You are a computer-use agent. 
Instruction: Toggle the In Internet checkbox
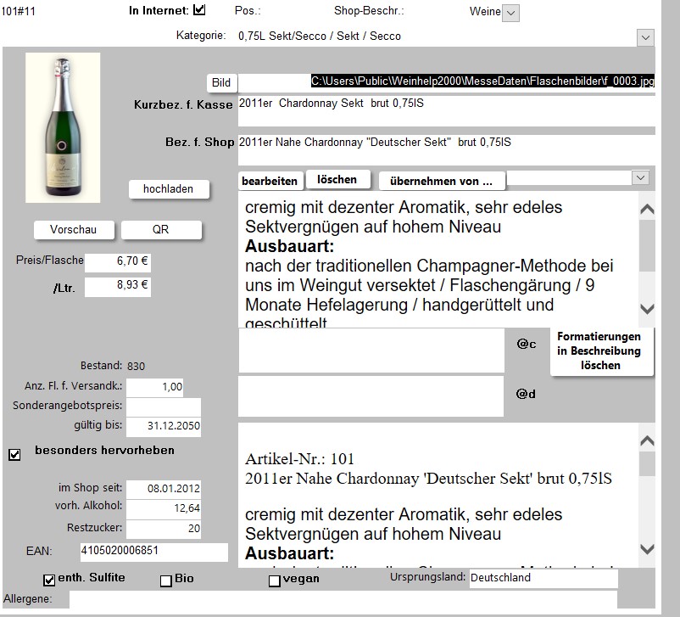click(x=200, y=11)
